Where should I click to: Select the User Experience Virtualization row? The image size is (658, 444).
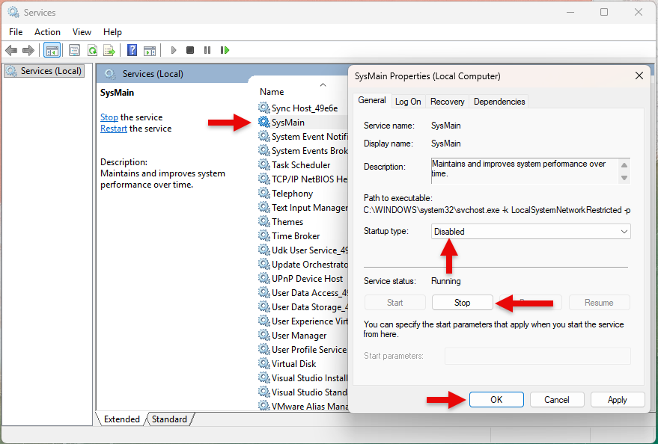coord(303,321)
